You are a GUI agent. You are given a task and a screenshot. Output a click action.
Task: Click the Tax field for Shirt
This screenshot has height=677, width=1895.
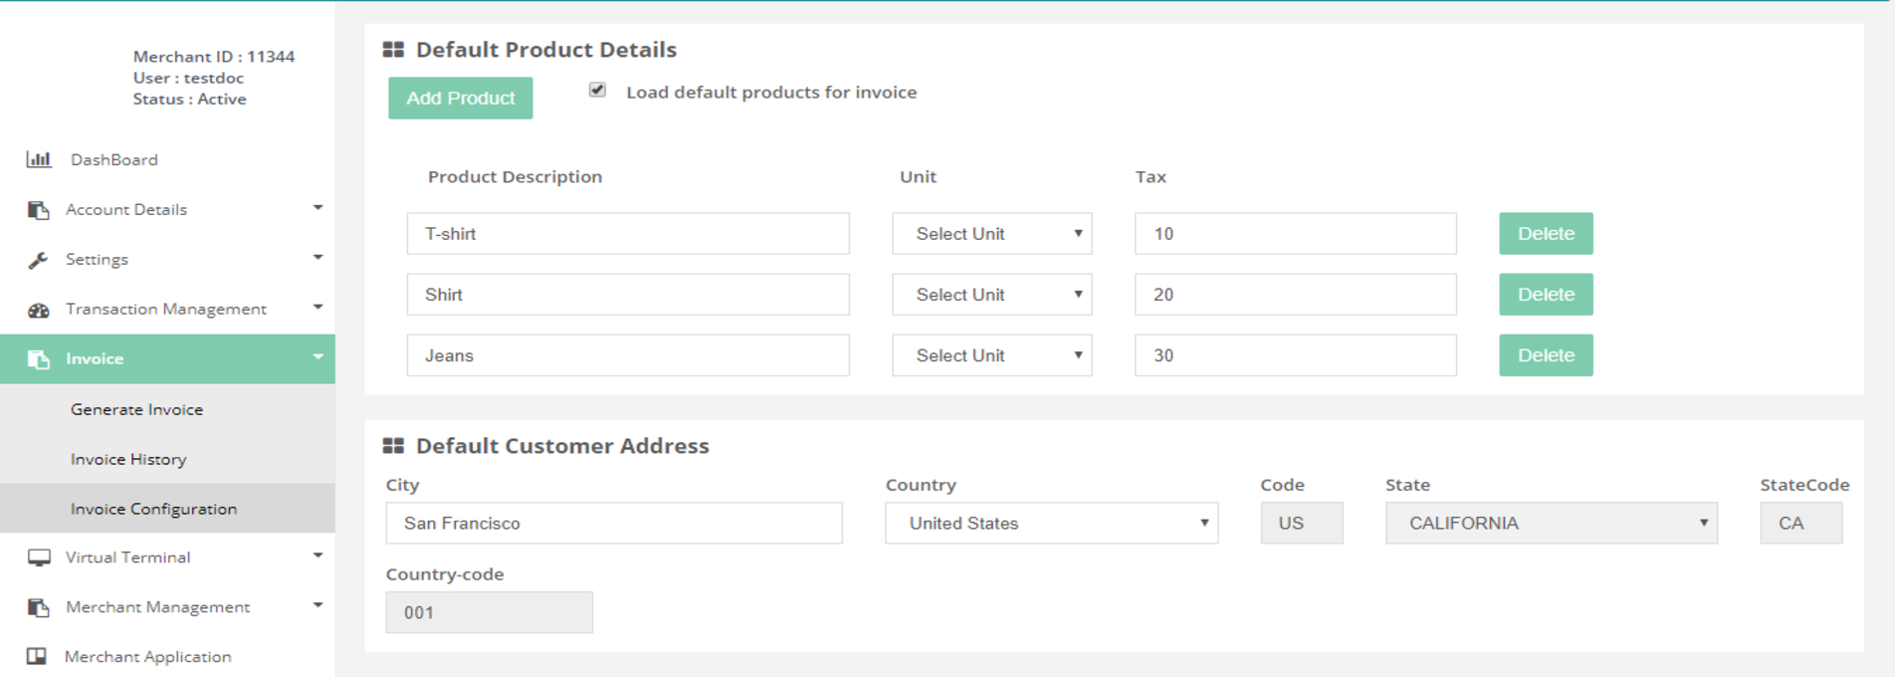pos(1294,295)
